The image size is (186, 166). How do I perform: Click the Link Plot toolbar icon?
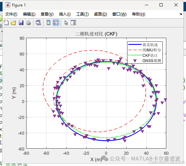pyautogui.click(x=38, y=23)
